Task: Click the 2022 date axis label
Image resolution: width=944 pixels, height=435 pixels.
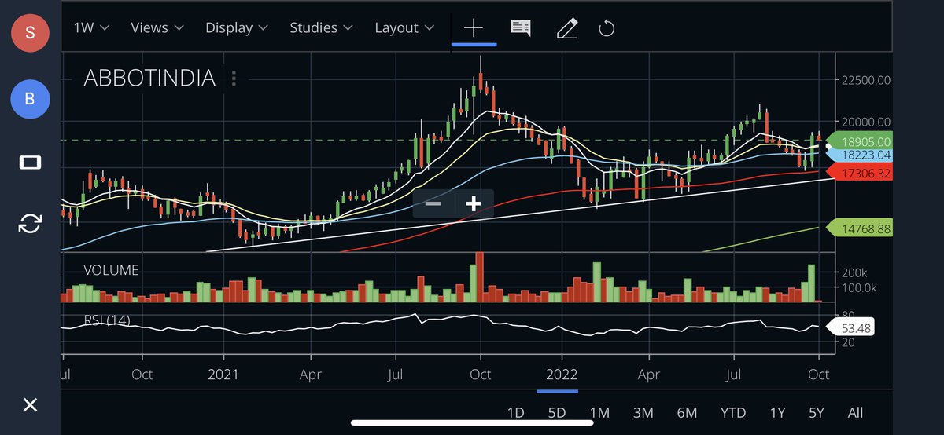Action: (562, 375)
